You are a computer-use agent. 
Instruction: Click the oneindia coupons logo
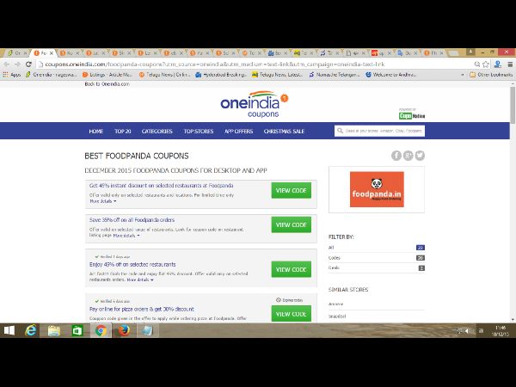252,104
